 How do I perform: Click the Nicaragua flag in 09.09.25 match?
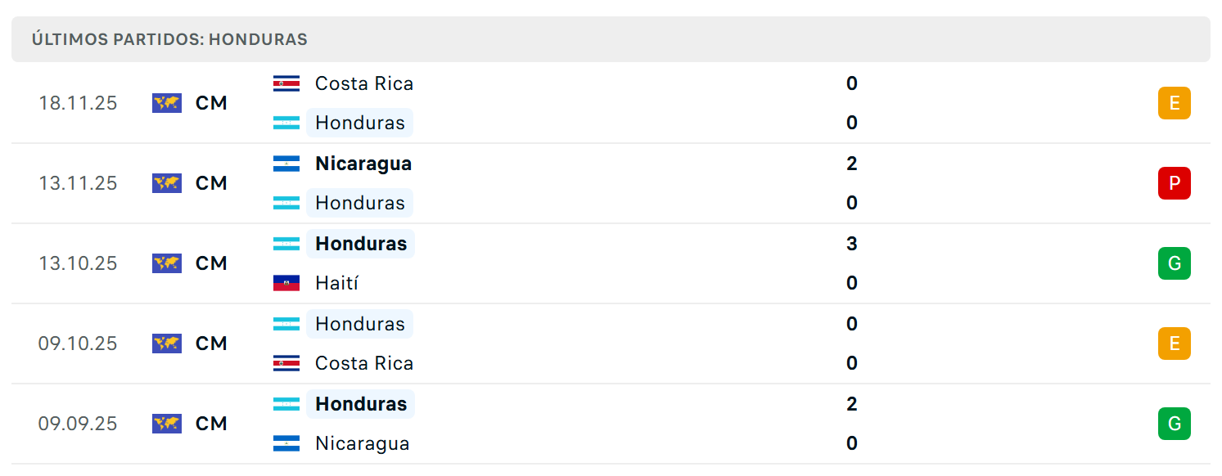pyautogui.click(x=286, y=443)
